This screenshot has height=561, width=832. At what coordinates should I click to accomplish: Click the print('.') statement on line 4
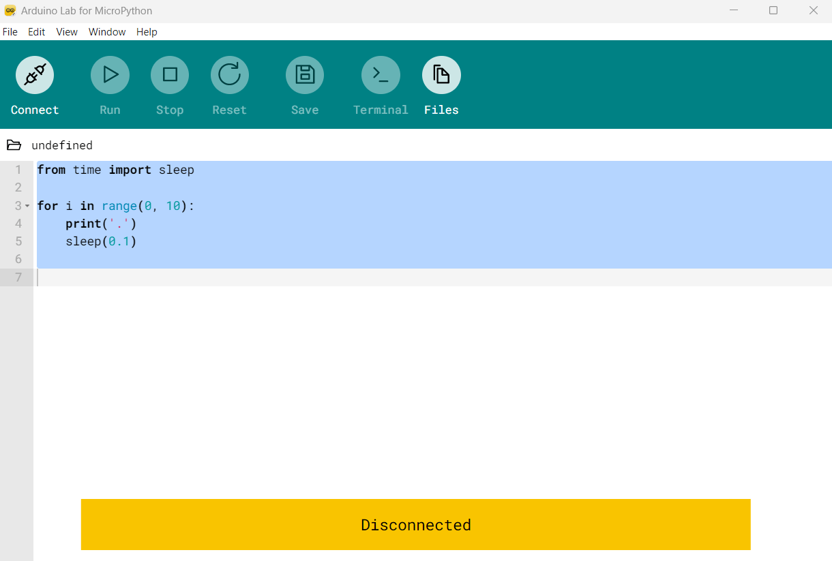click(x=101, y=224)
